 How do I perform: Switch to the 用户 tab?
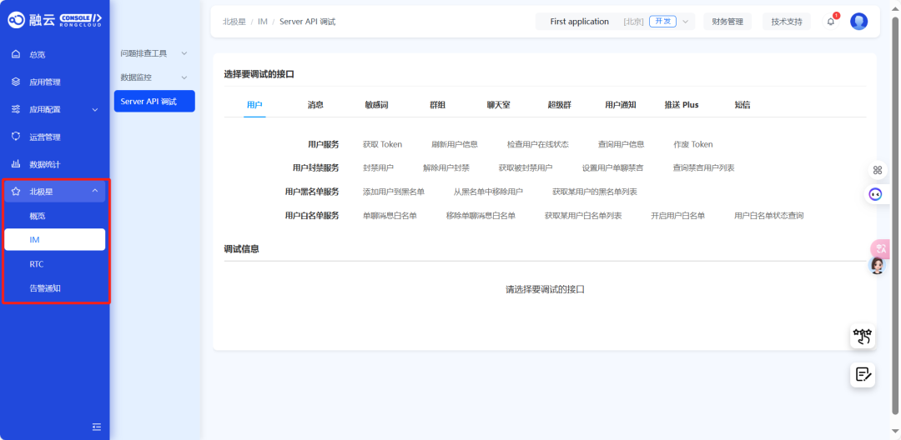(x=254, y=105)
